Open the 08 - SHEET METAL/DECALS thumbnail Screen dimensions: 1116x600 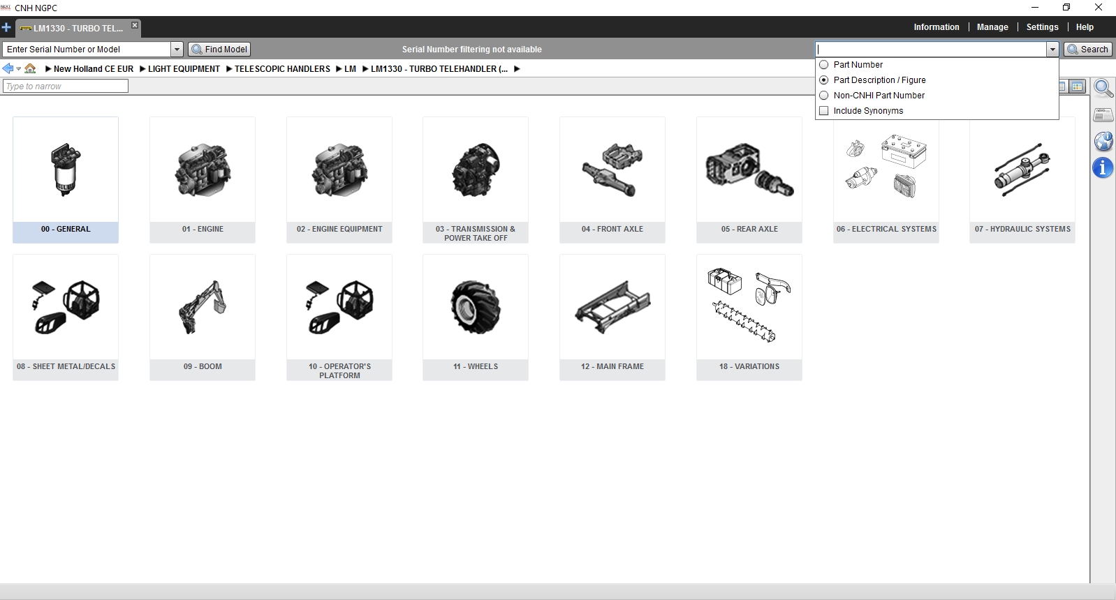(x=66, y=317)
